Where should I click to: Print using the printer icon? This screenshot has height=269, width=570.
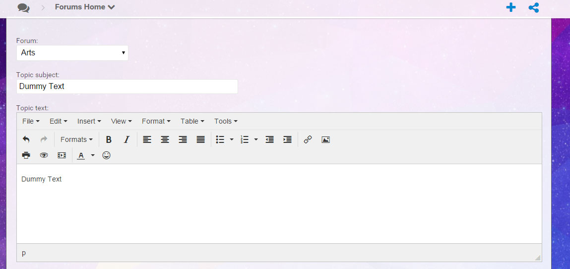[26, 155]
